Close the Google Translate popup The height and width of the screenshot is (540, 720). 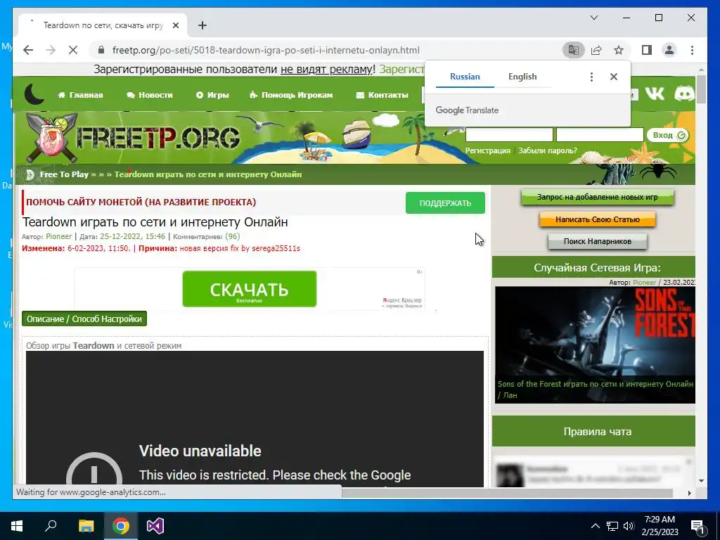613,77
